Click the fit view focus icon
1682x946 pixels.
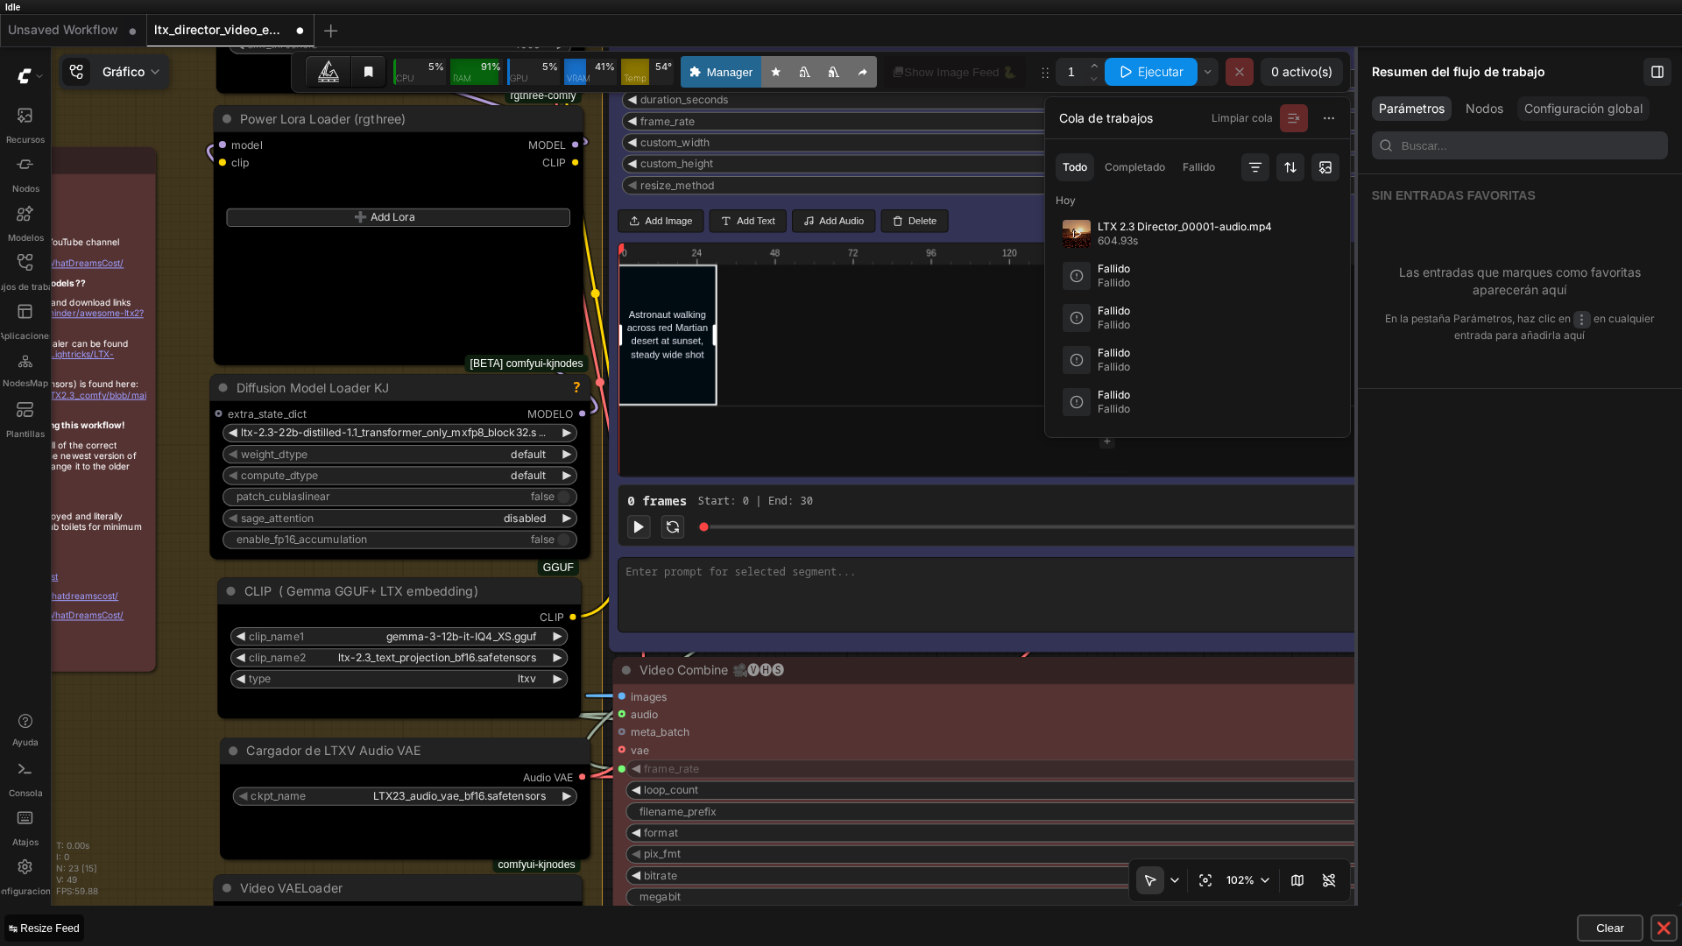(x=1205, y=880)
